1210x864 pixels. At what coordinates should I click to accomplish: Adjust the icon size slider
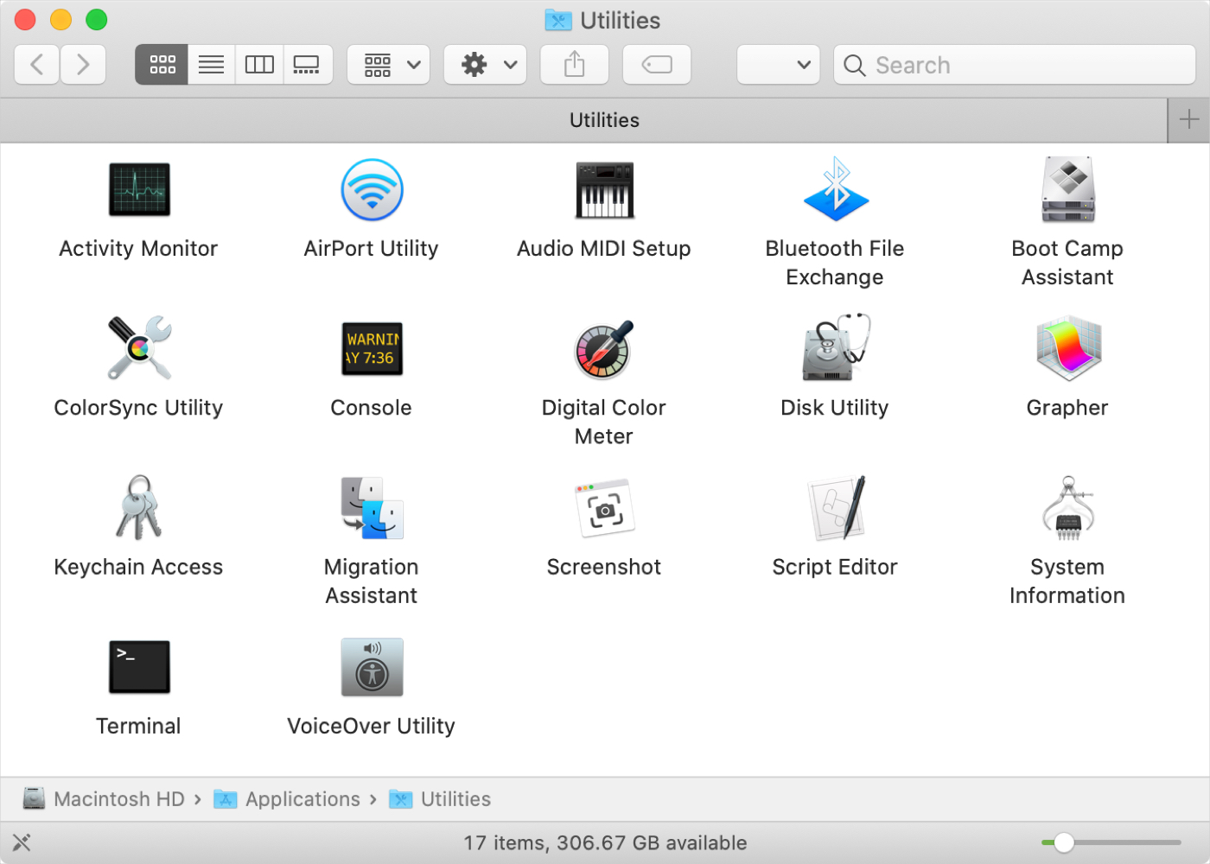(1062, 842)
